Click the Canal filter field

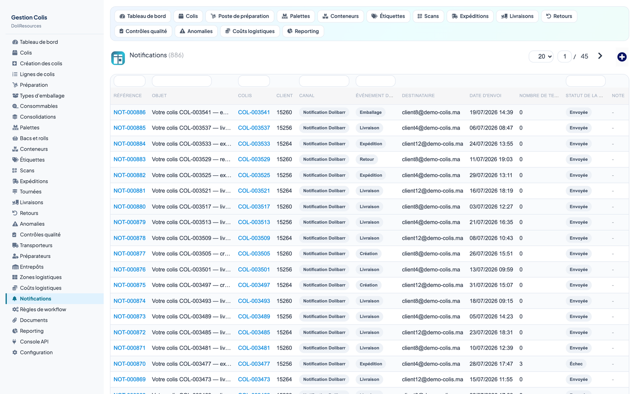tap(324, 81)
